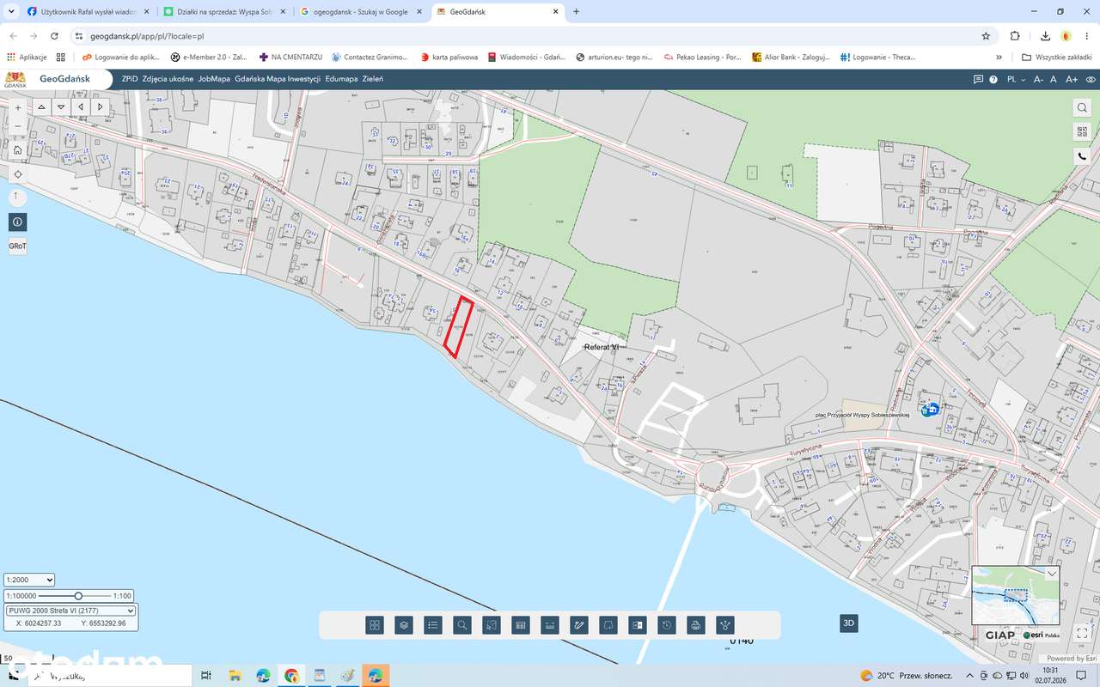Bookmark this page with the star
The image size is (1100, 687).
[x=986, y=36]
